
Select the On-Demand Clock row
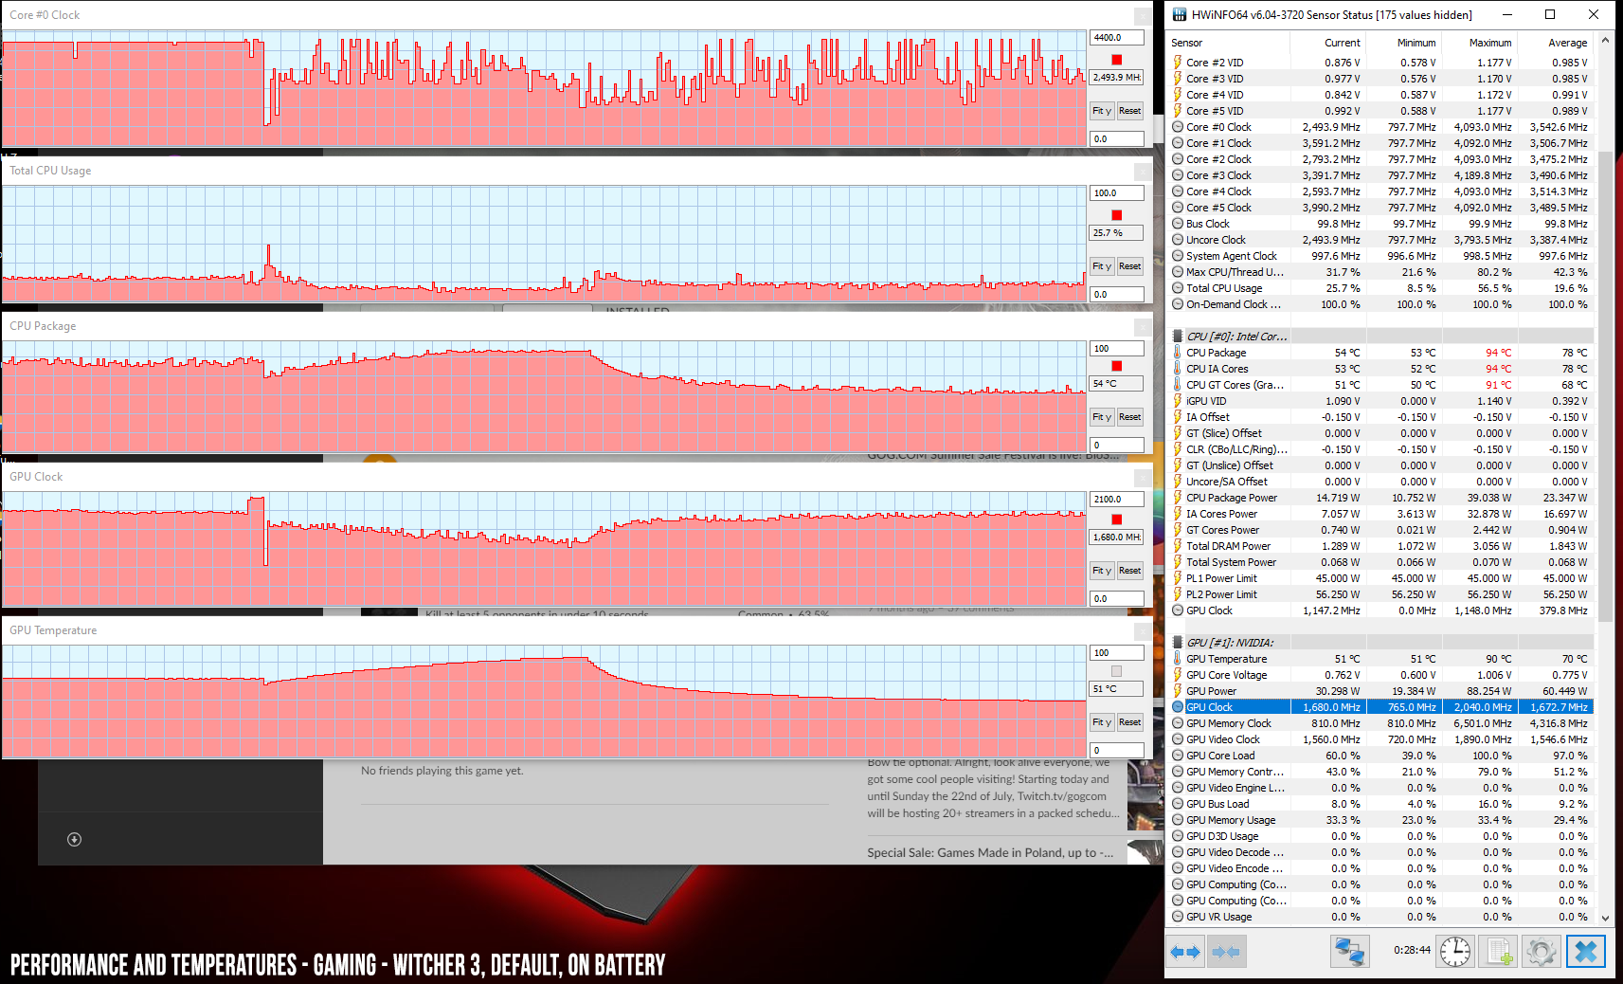click(1381, 304)
